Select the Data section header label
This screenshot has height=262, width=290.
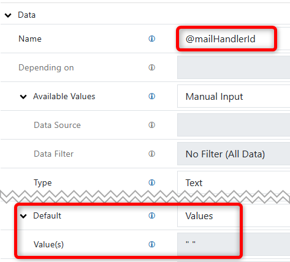point(27,15)
